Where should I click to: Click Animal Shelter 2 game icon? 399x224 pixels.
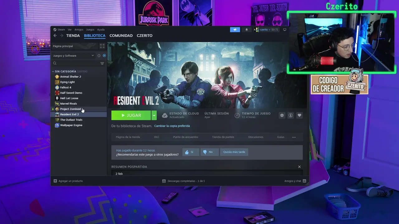pyautogui.click(x=57, y=77)
